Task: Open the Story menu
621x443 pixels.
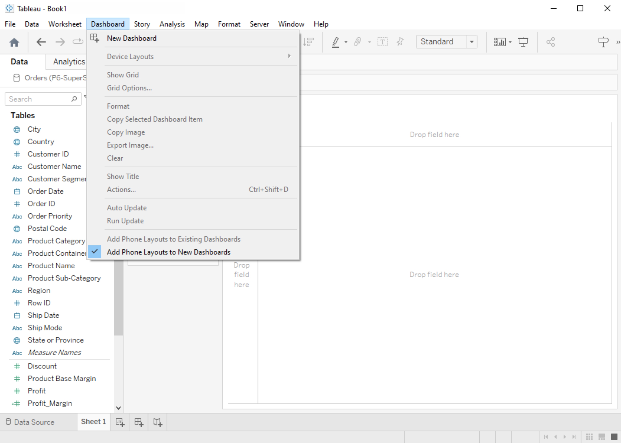Action: (x=142, y=24)
